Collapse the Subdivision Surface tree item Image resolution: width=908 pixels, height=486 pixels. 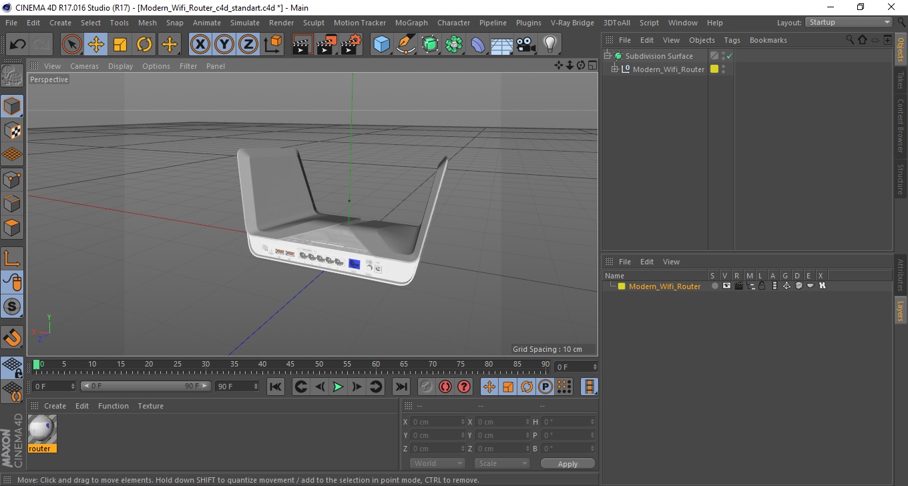point(608,56)
